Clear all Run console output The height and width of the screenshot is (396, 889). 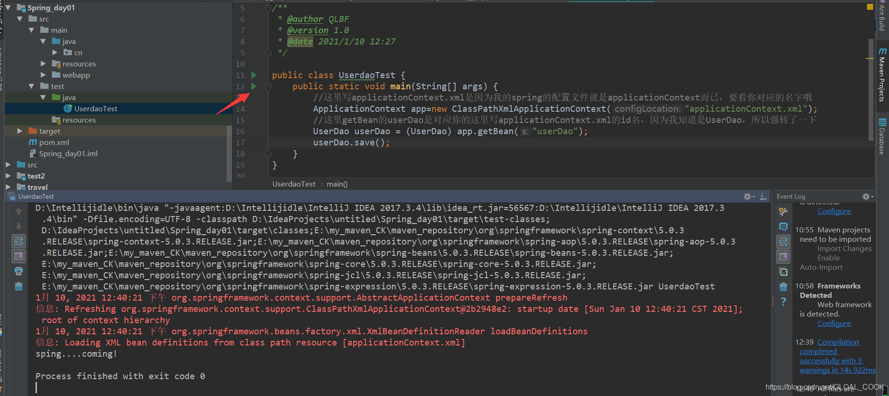[19, 286]
